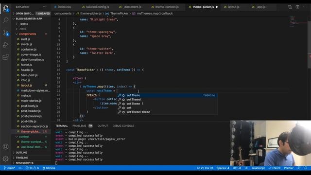311x175 pixels.
Task: Expand the .next folder
Action: [31, 29]
